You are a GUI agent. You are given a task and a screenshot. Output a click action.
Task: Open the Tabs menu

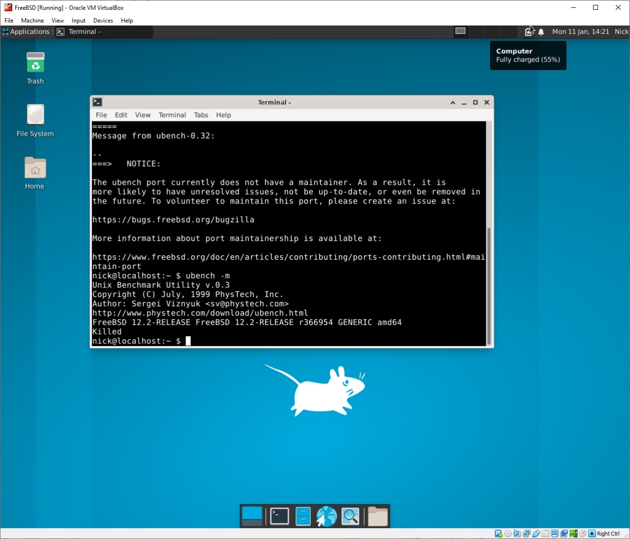(201, 115)
